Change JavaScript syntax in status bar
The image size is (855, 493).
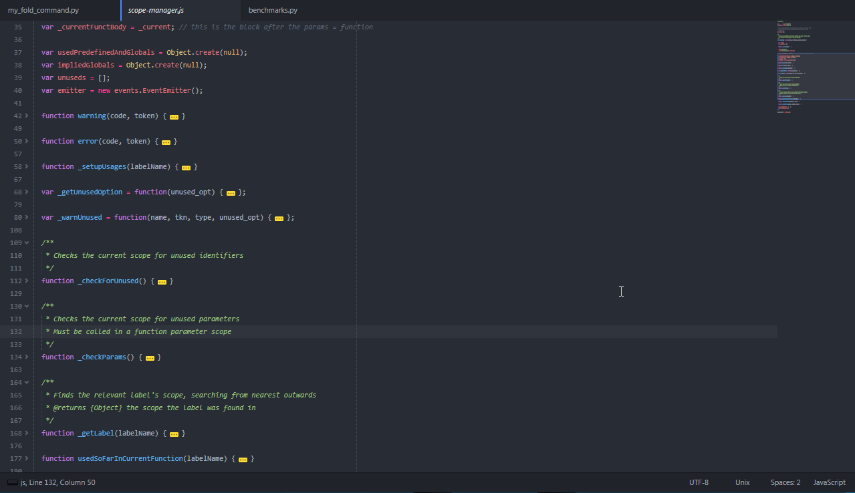[x=829, y=482]
